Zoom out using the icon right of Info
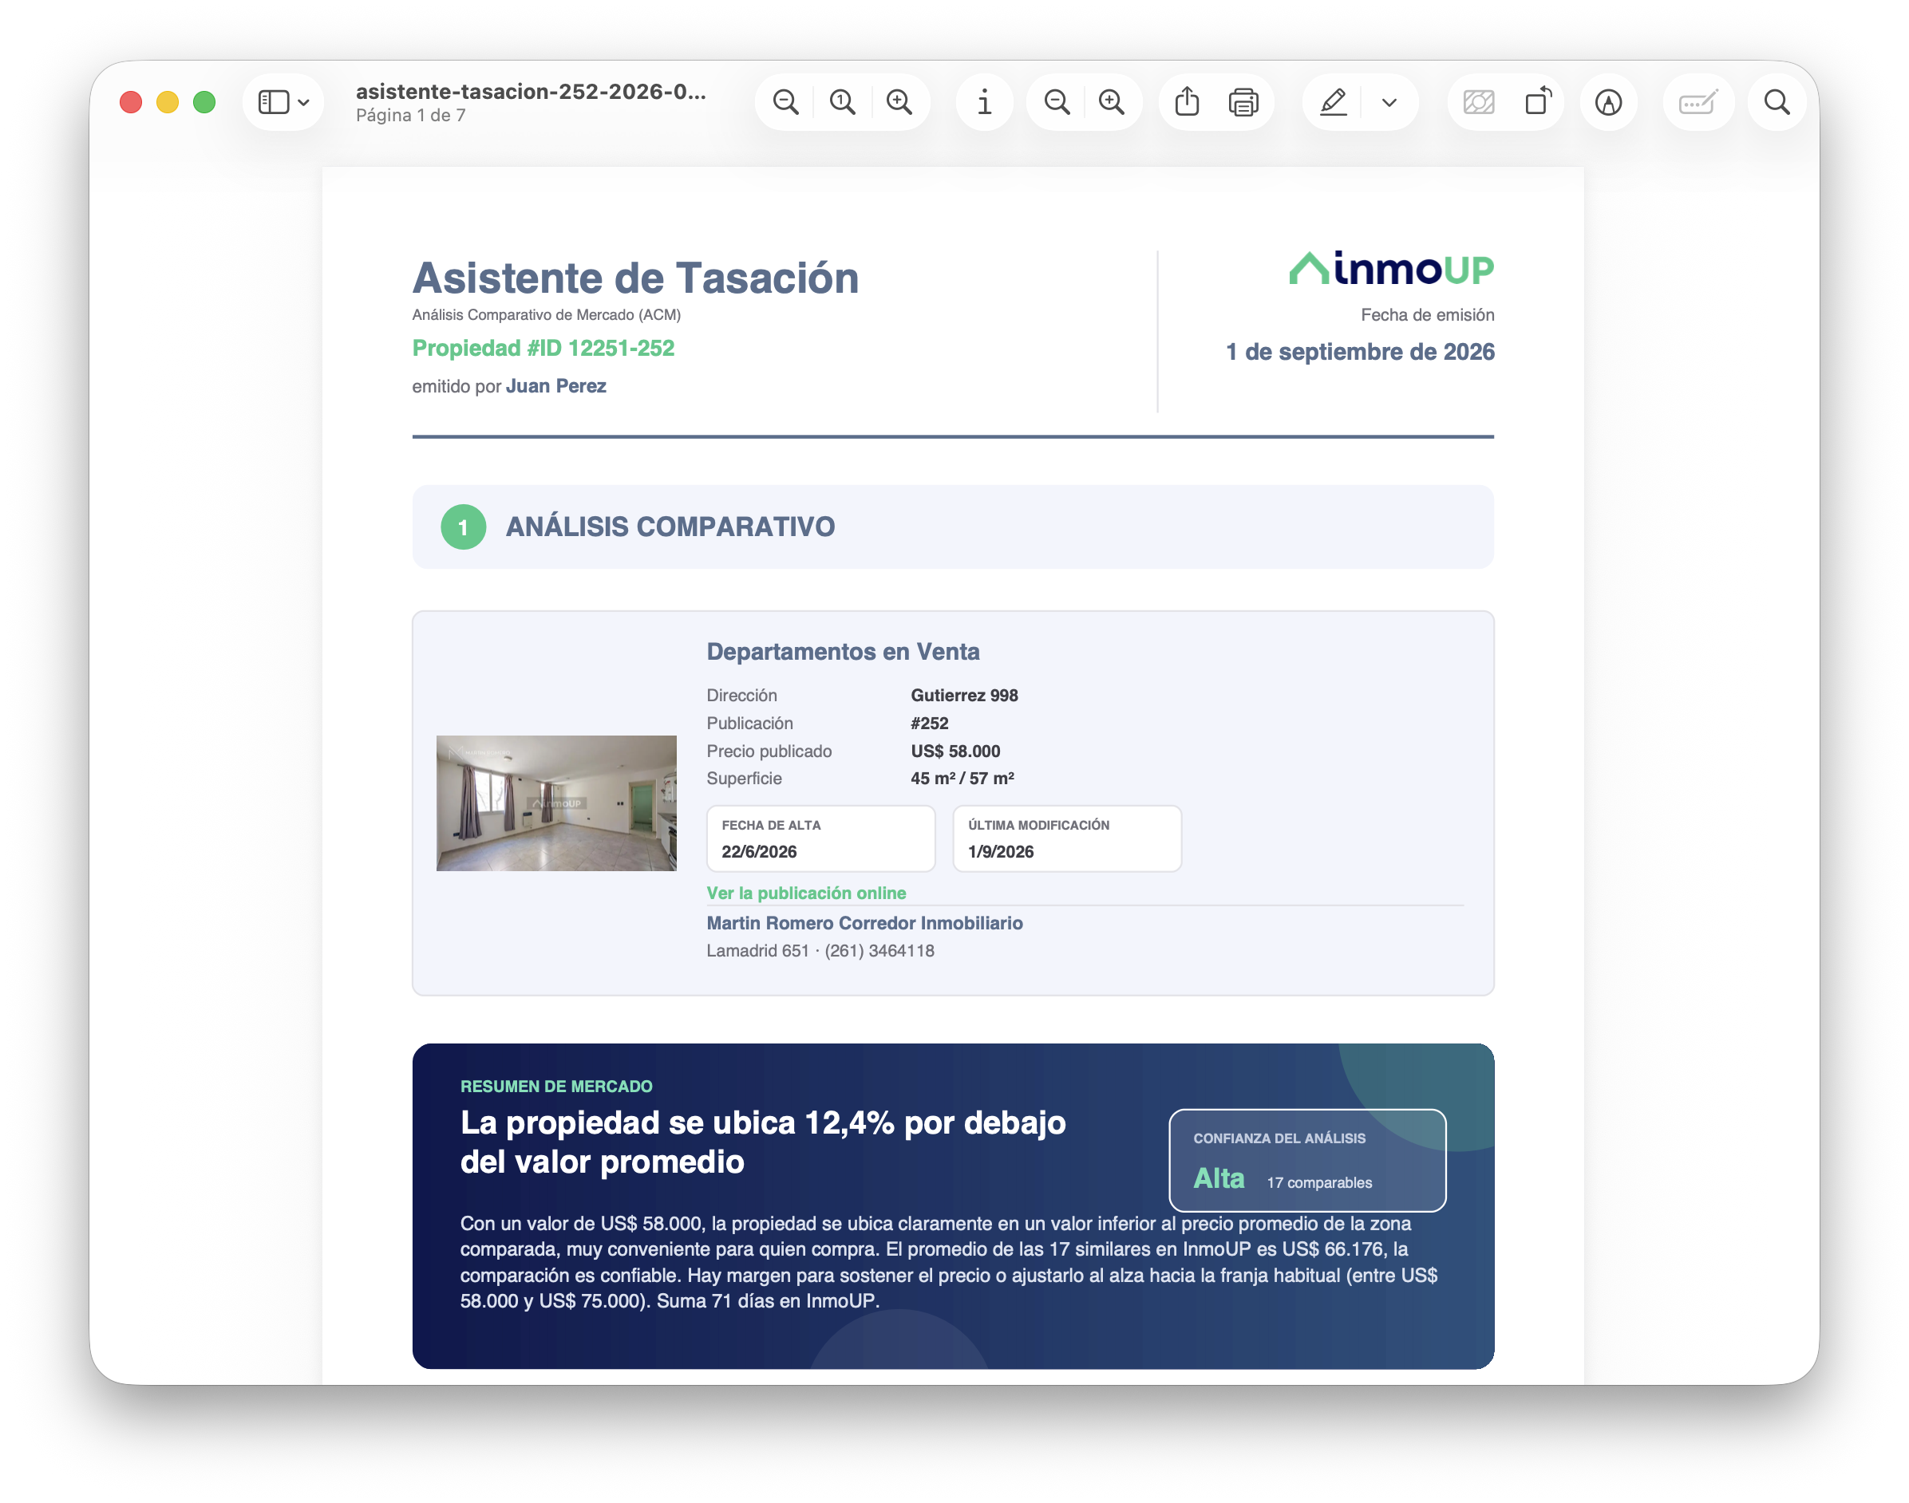The image size is (1909, 1503). [1056, 102]
